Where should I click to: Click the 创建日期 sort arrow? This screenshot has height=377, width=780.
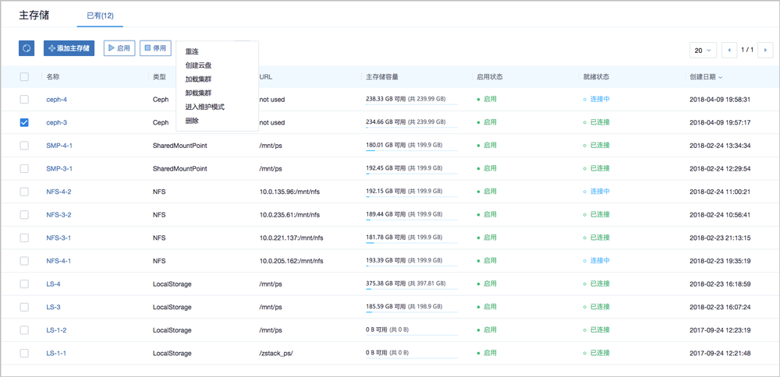[720, 78]
